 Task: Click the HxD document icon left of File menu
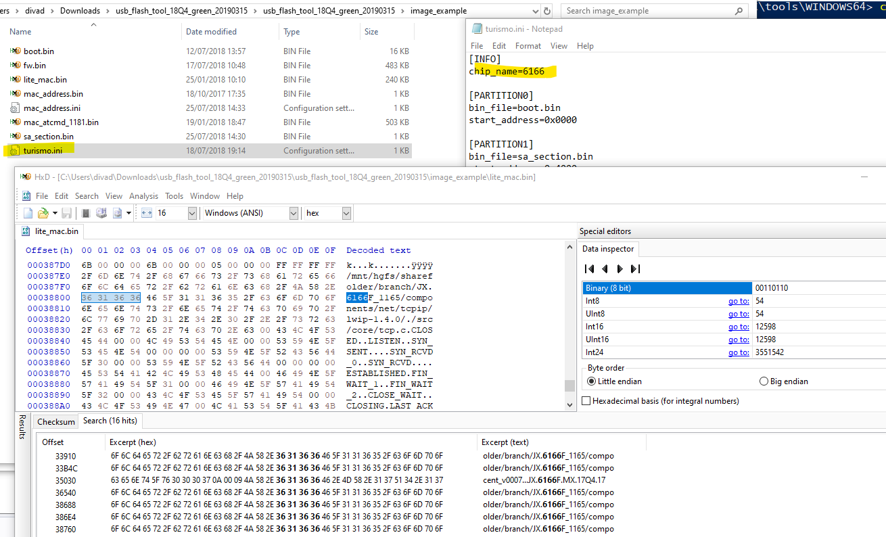26,196
